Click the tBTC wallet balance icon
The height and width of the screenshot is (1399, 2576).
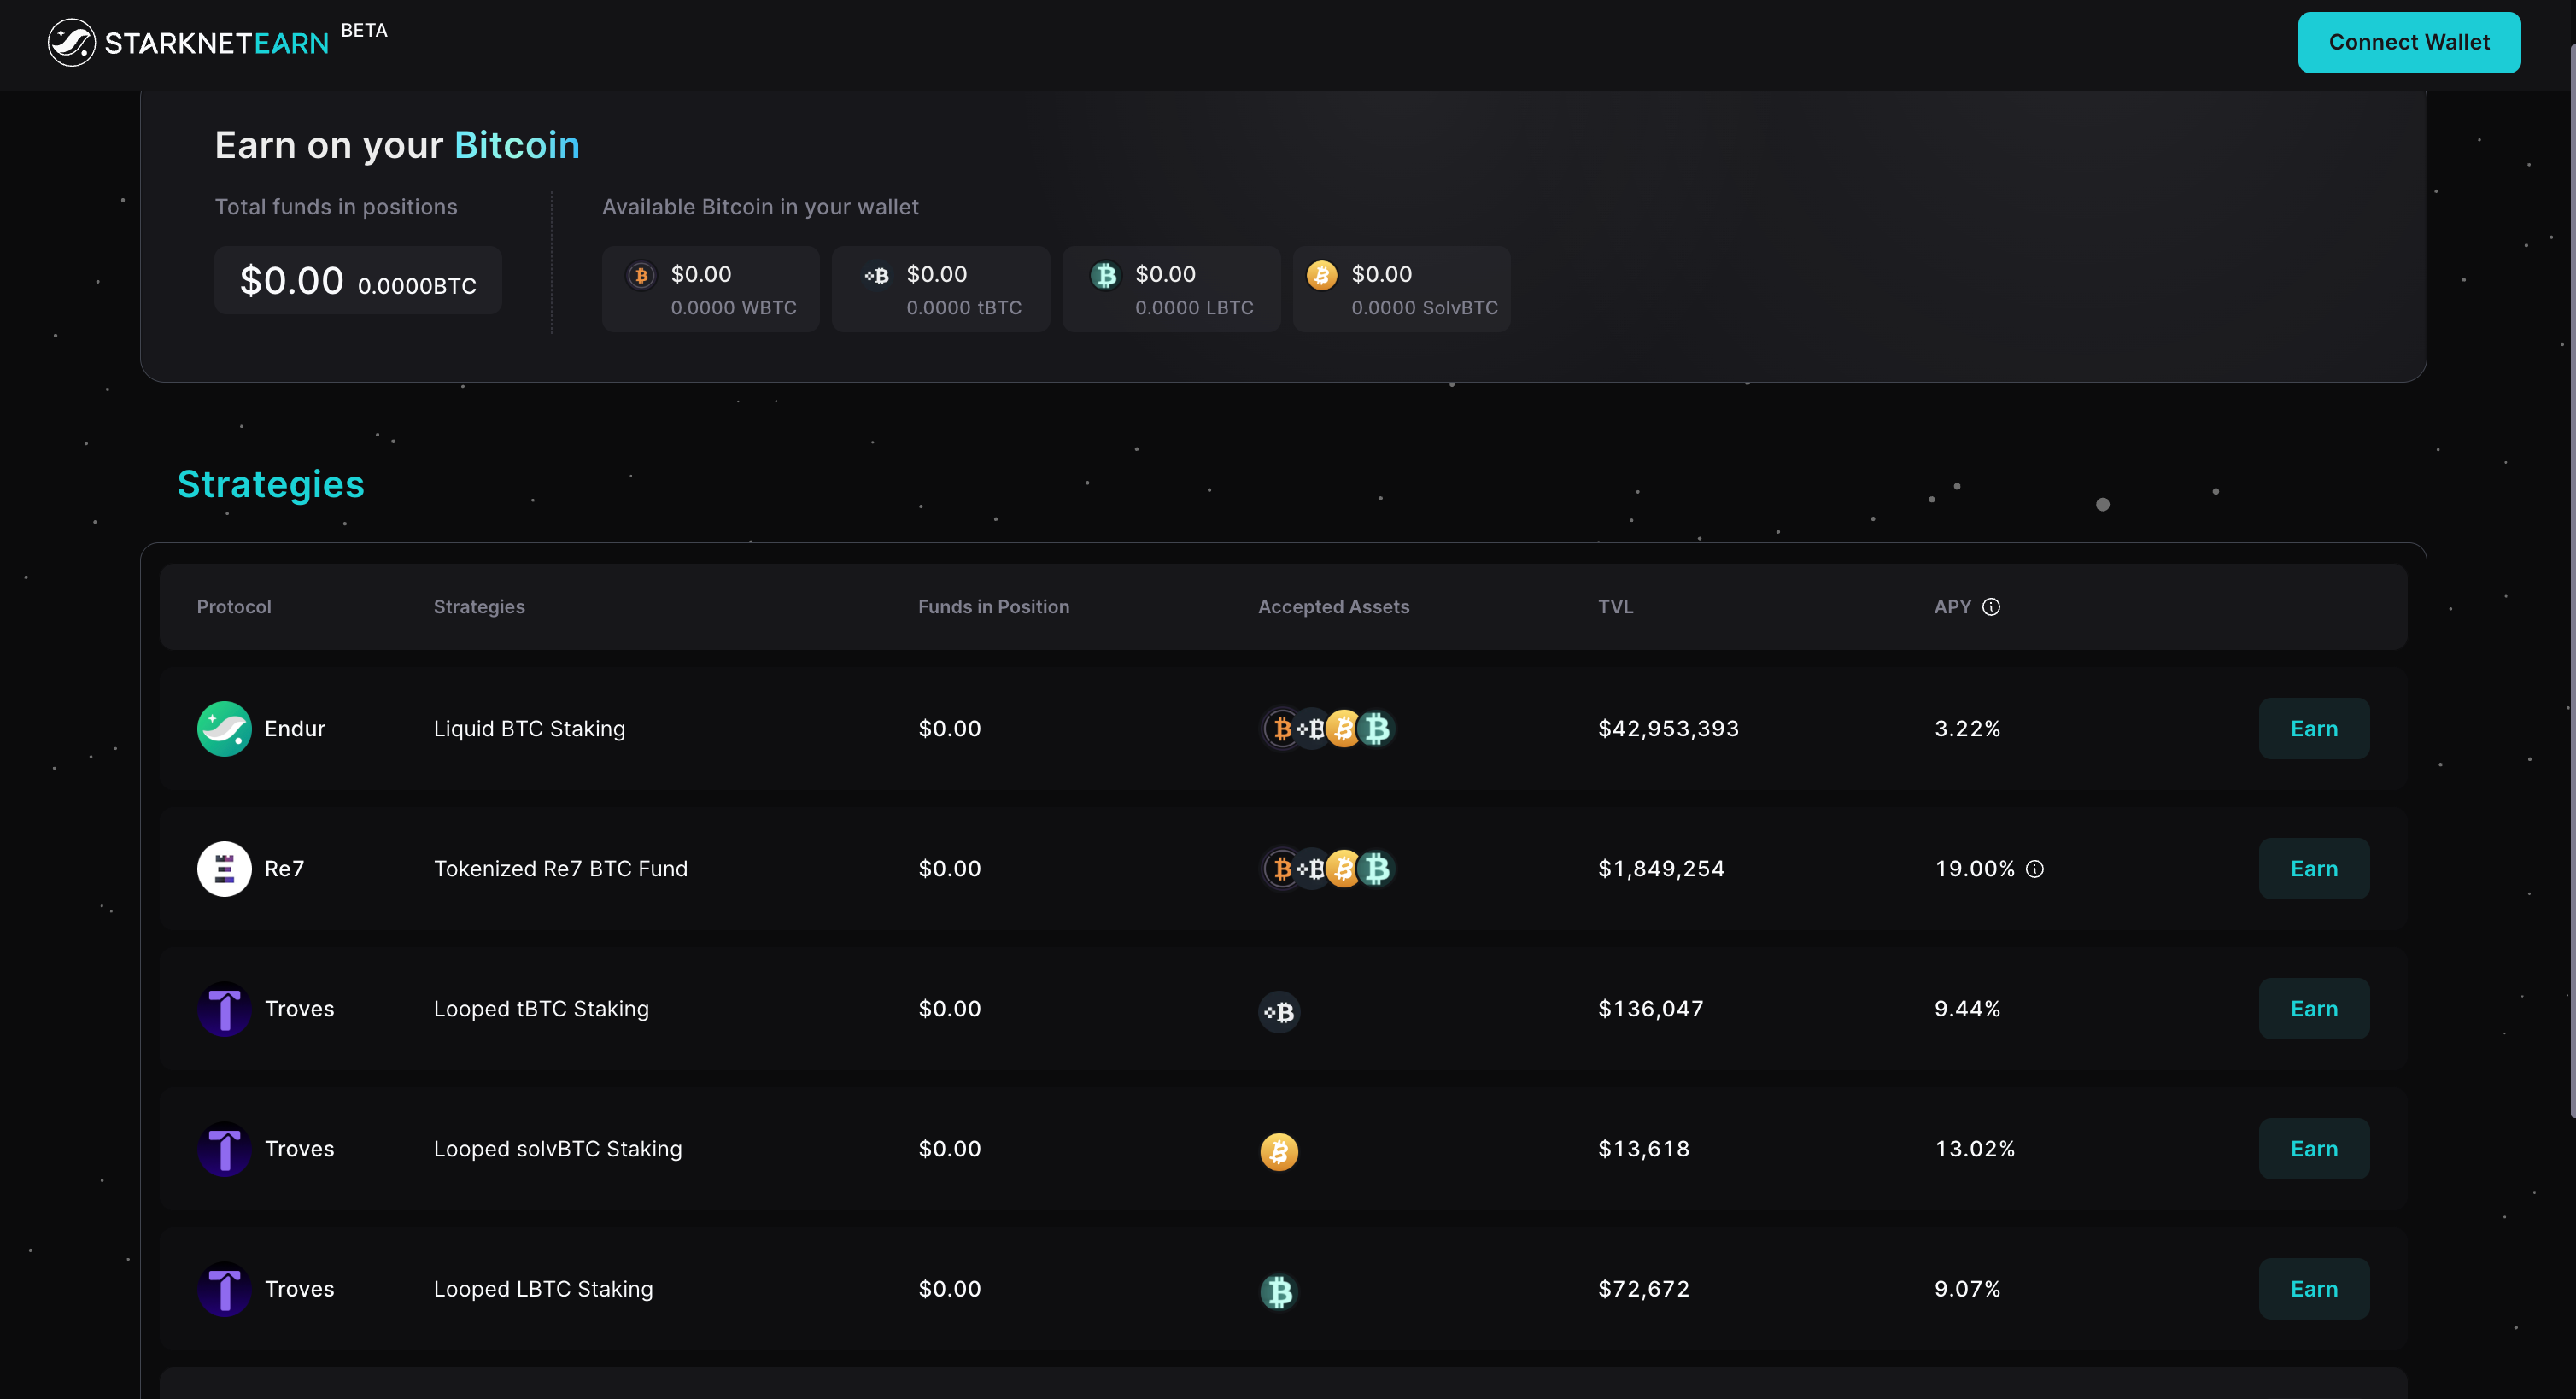pos(877,275)
